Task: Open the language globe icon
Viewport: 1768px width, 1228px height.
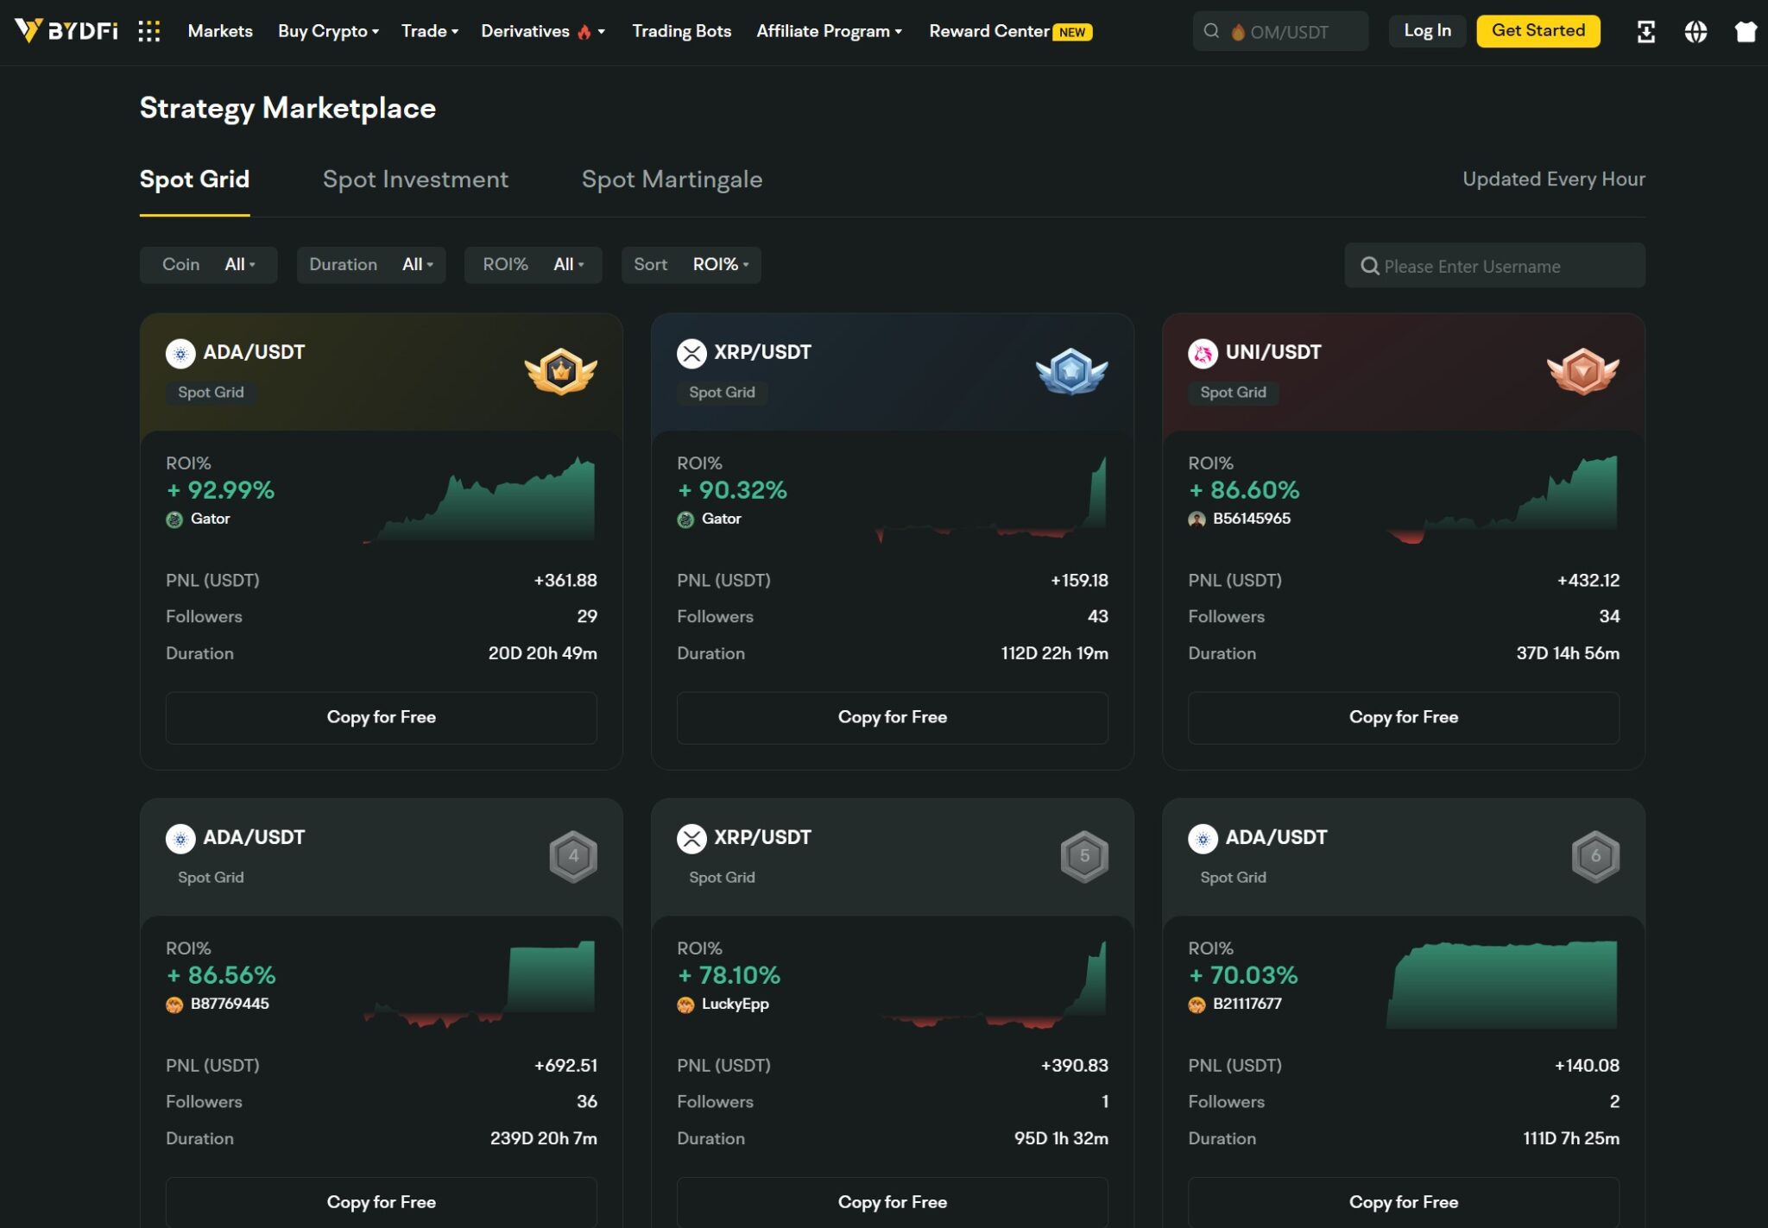Action: coord(1695,32)
